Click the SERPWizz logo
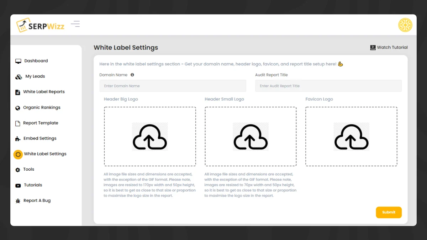 tap(40, 25)
